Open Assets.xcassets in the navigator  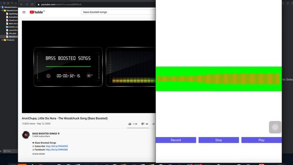click(12, 27)
